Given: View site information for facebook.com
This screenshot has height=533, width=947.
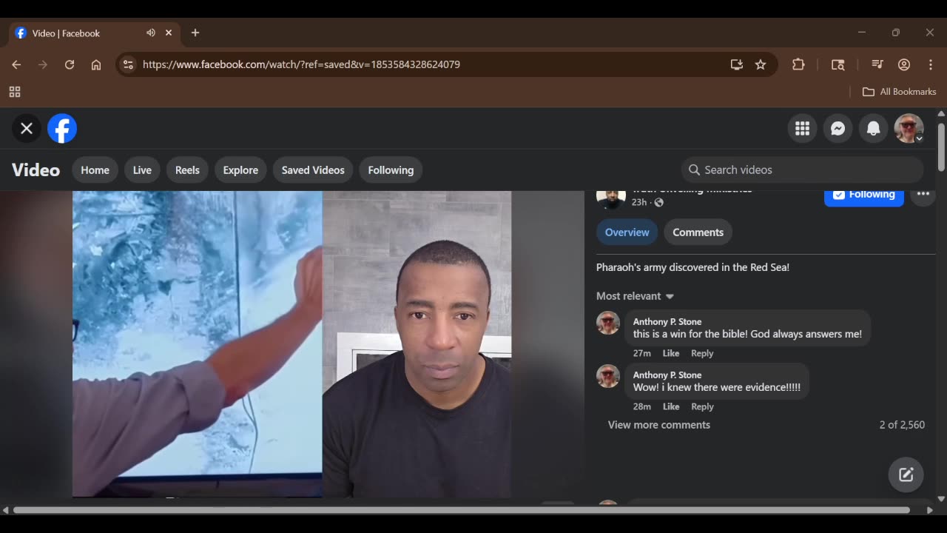Looking at the screenshot, I should point(128,64).
